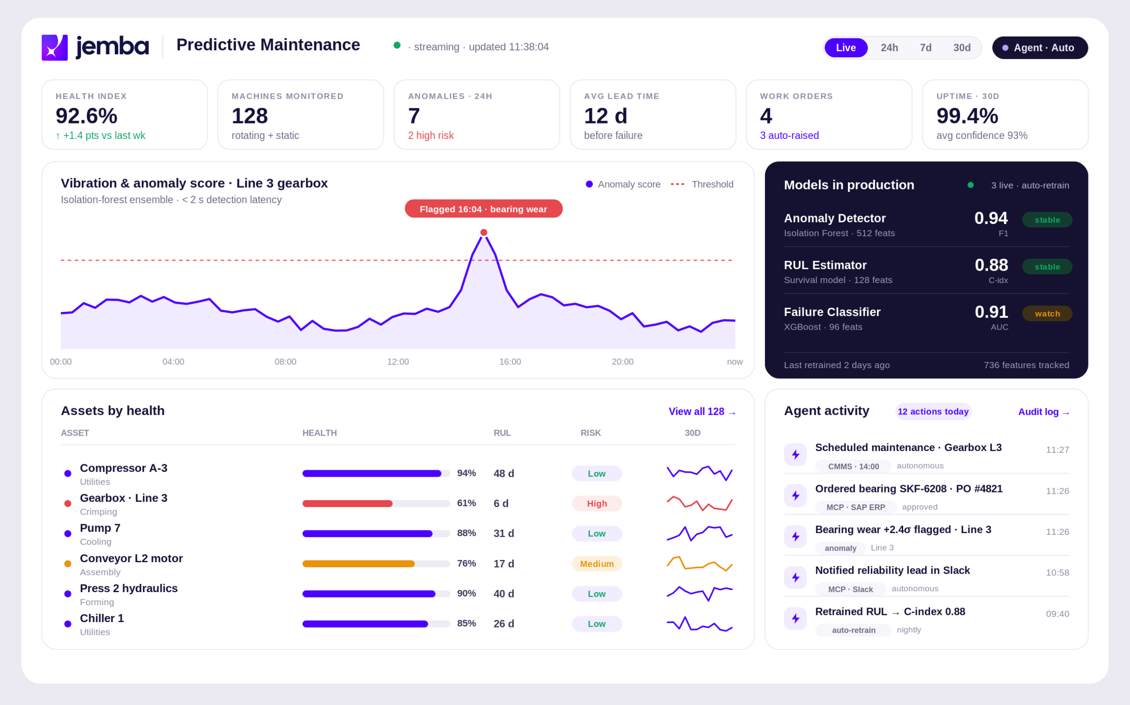
Task: Switch to the 7d time range
Action: coord(926,48)
